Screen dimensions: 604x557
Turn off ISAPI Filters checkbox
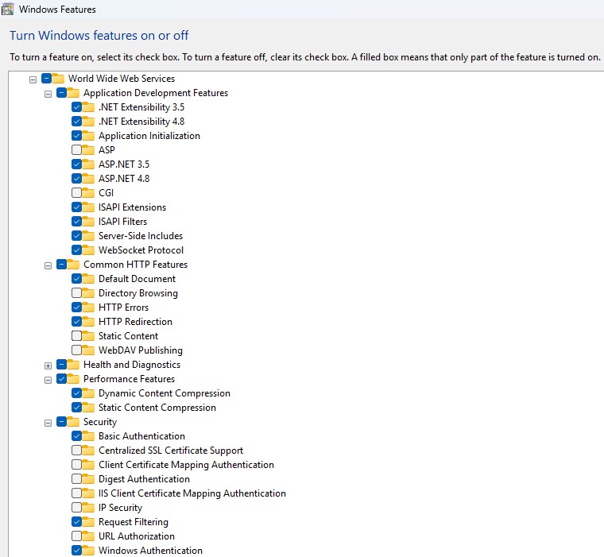[x=76, y=222]
